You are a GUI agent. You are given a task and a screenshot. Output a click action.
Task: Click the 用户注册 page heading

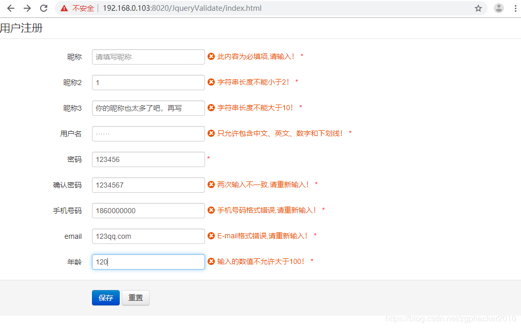(x=21, y=28)
